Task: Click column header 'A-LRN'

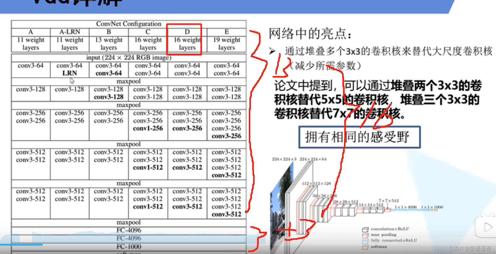Action: pos(70,32)
